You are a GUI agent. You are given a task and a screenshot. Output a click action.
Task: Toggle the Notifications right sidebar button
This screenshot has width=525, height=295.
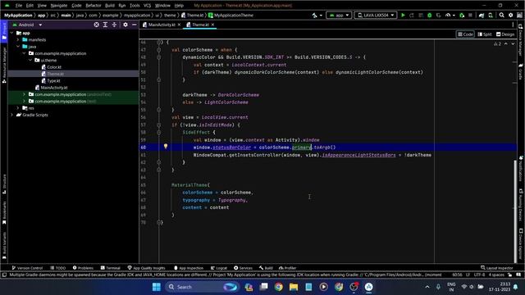coord(521,169)
